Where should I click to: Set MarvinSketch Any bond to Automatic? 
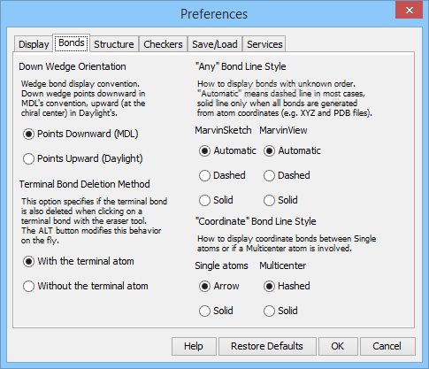(x=227, y=150)
